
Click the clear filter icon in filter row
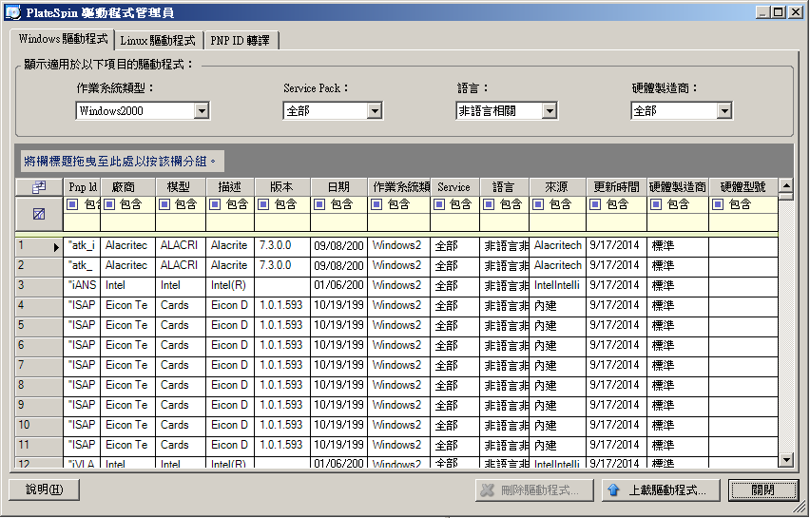[x=39, y=214]
